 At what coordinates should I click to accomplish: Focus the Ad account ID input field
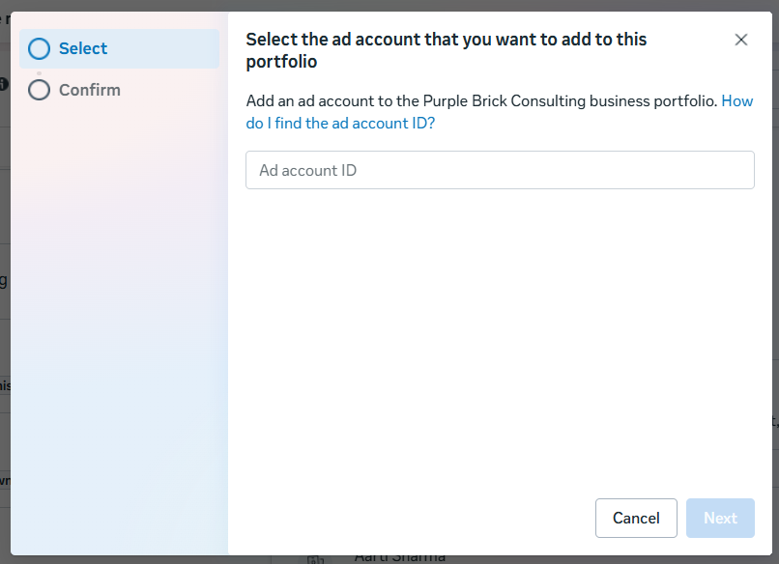(500, 170)
